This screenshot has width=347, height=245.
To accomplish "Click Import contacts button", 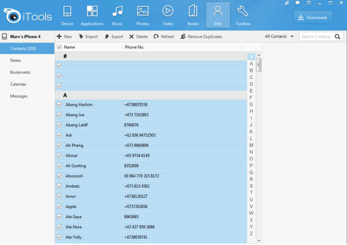I will (88, 36).
